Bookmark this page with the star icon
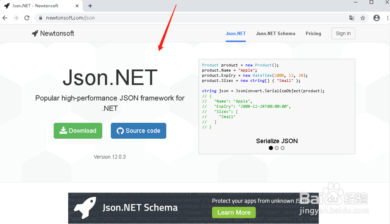The height and width of the screenshot is (224, 390). pos(363,18)
